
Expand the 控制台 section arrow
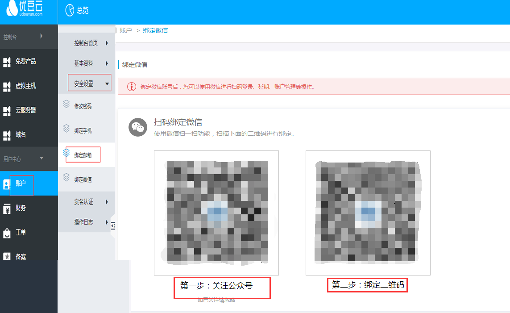click(x=41, y=36)
